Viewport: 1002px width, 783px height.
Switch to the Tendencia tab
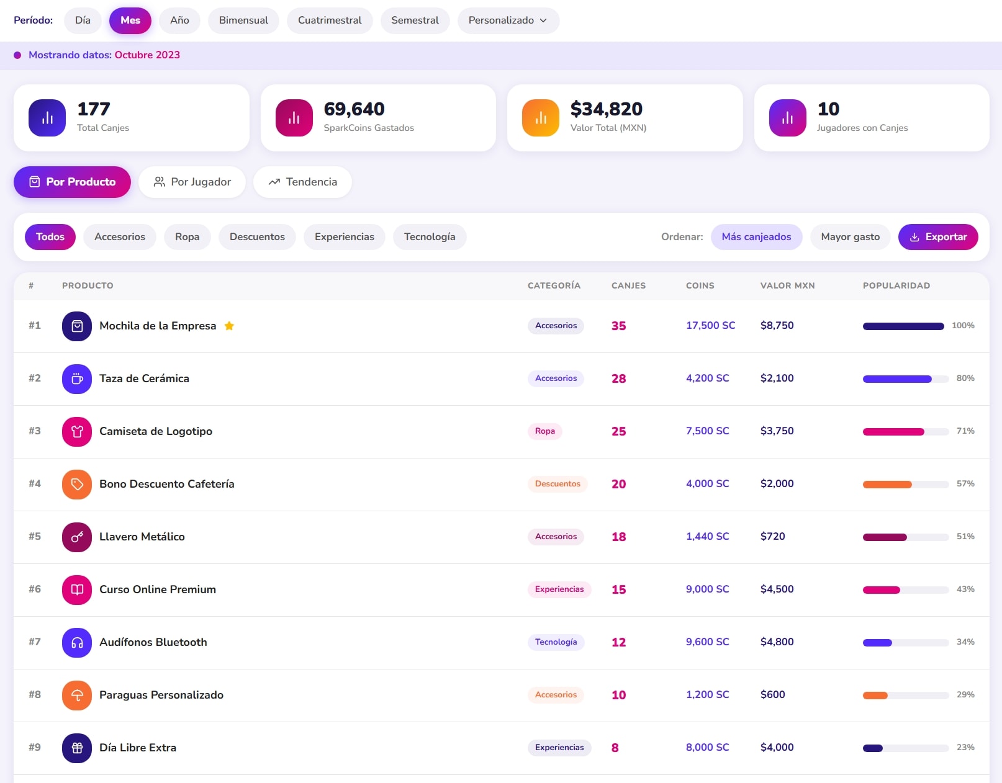[302, 182]
